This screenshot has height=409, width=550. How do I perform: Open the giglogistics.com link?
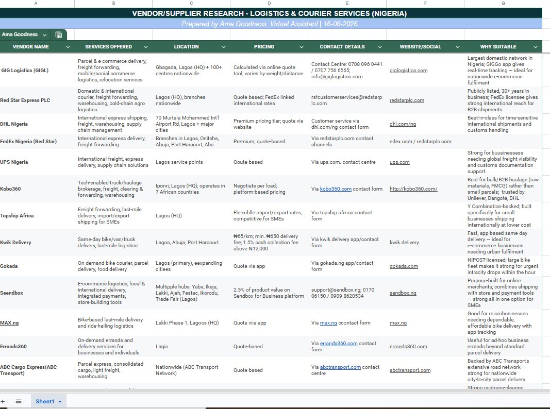tap(408, 71)
